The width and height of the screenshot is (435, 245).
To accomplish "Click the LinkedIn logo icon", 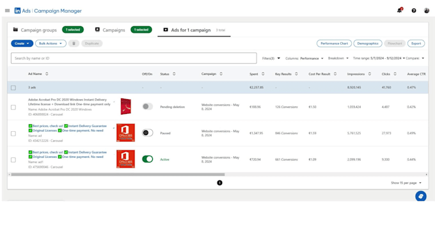I will pos(17,10).
